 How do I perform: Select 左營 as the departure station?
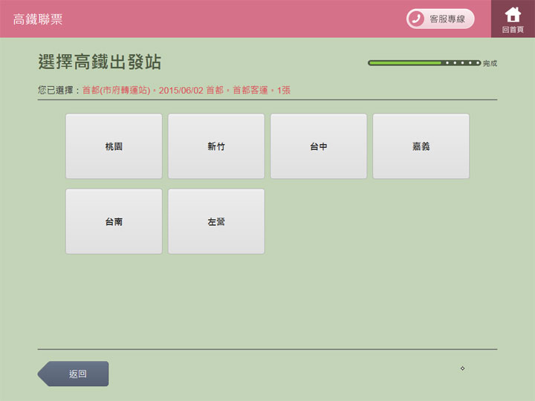(x=216, y=221)
